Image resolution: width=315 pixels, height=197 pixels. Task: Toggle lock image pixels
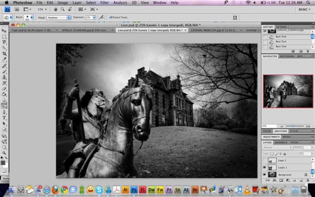(x=276, y=154)
